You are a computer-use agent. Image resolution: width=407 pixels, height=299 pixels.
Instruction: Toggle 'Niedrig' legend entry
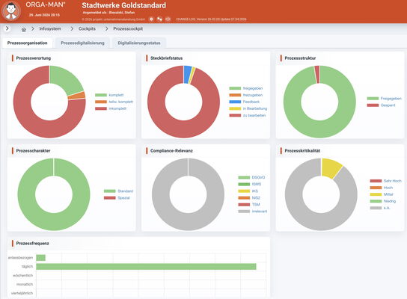pyautogui.click(x=383, y=201)
